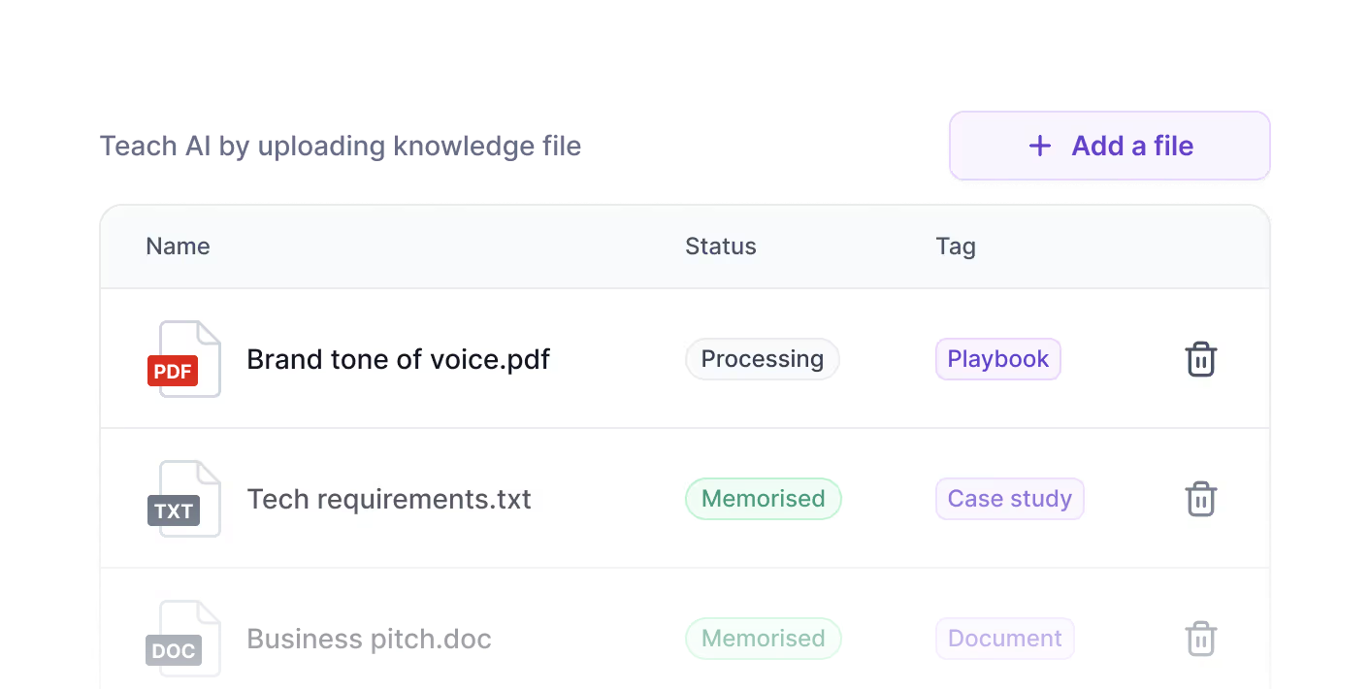Click the Memorised badge for Tech requirements.txt
1370x691 pixels.
point(764,499)
